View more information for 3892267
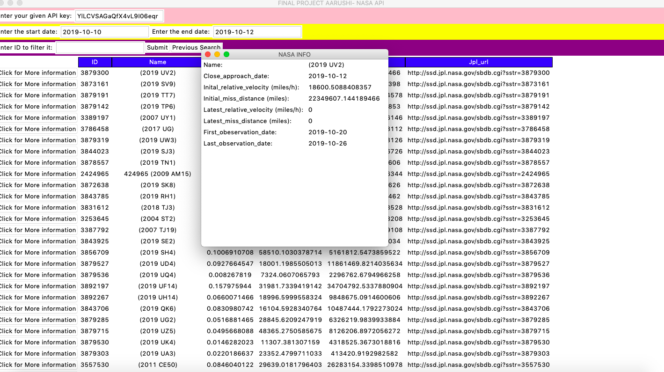664x372 pixels. (37, 298)
